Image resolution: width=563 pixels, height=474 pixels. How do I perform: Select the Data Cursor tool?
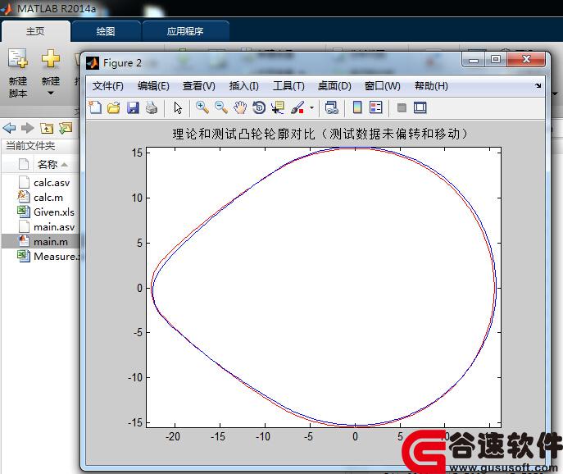(x=278, y=107)
